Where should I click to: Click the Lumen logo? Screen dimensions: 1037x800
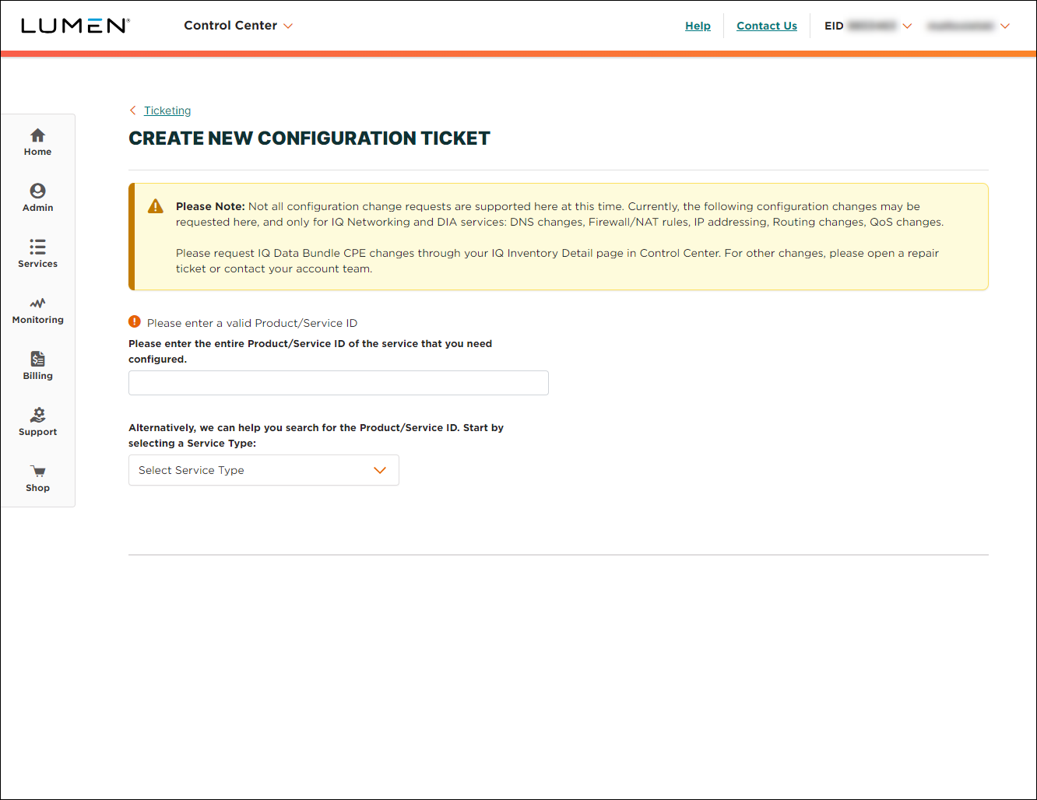[76, 26]
